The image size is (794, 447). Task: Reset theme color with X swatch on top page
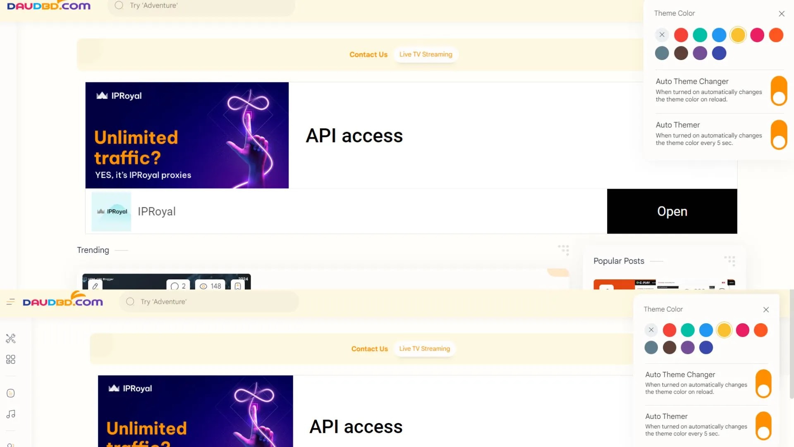[662, 35]
